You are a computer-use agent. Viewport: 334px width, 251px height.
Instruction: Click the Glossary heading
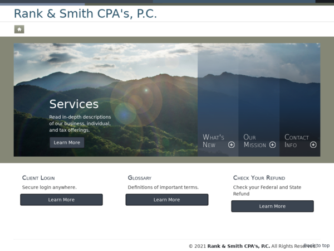pyautogui.click(x=140, y=178)
